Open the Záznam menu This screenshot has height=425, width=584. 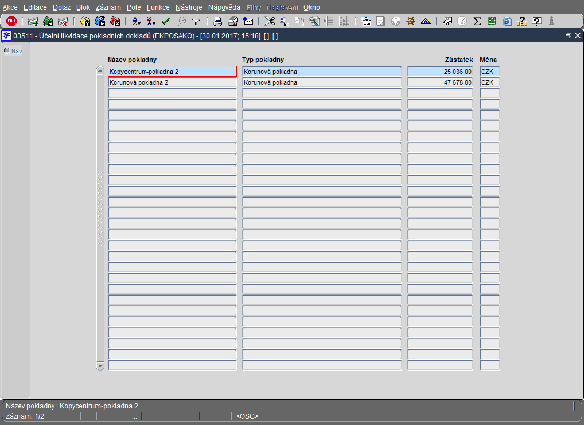coord(108,7)
